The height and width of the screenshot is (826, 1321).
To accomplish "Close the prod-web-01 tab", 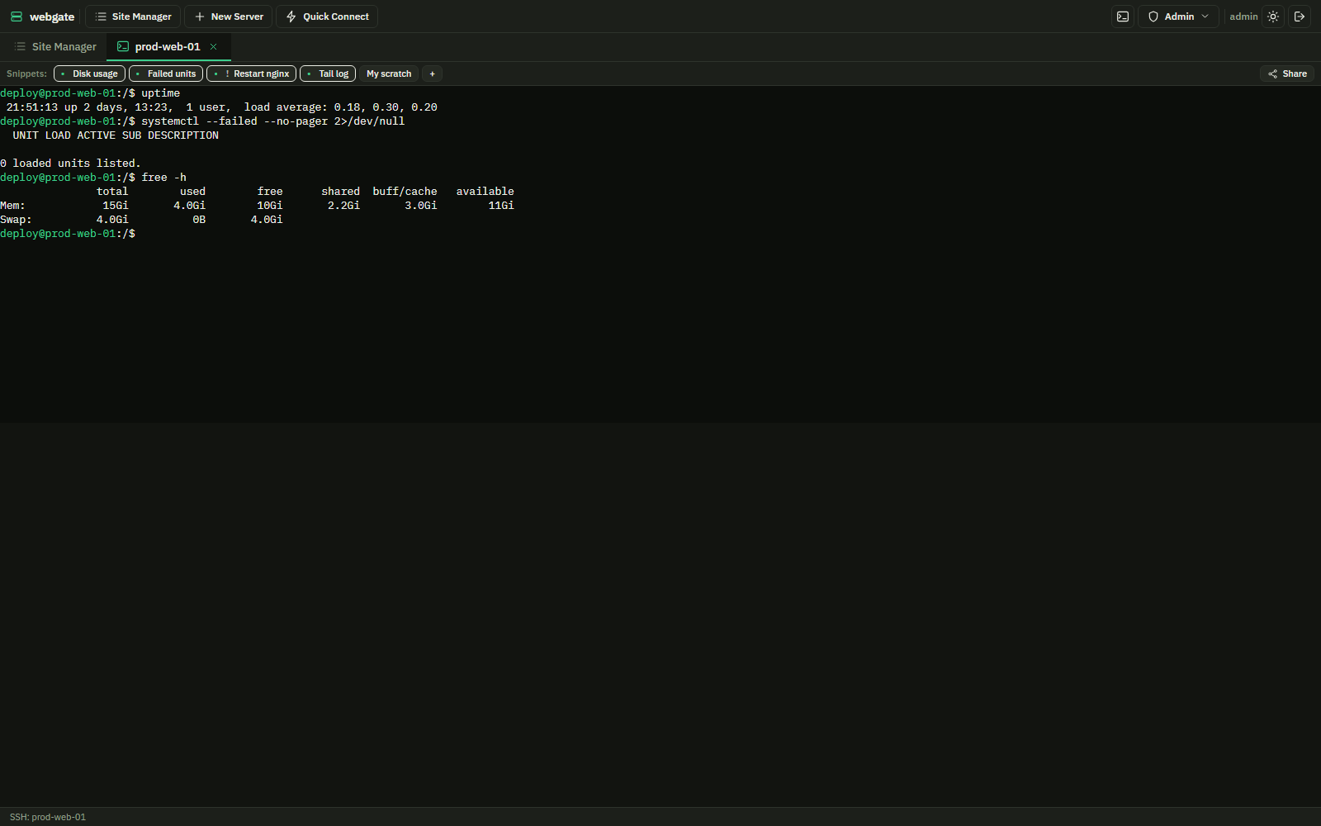I will (x=213, y=47).
